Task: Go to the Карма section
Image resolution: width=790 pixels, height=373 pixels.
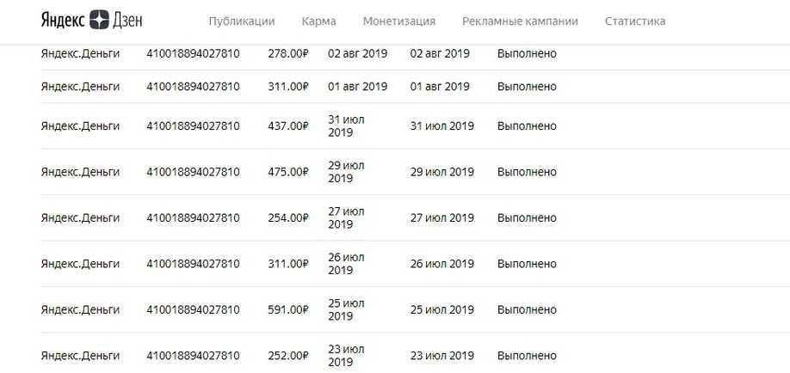Action: [319, 21]
